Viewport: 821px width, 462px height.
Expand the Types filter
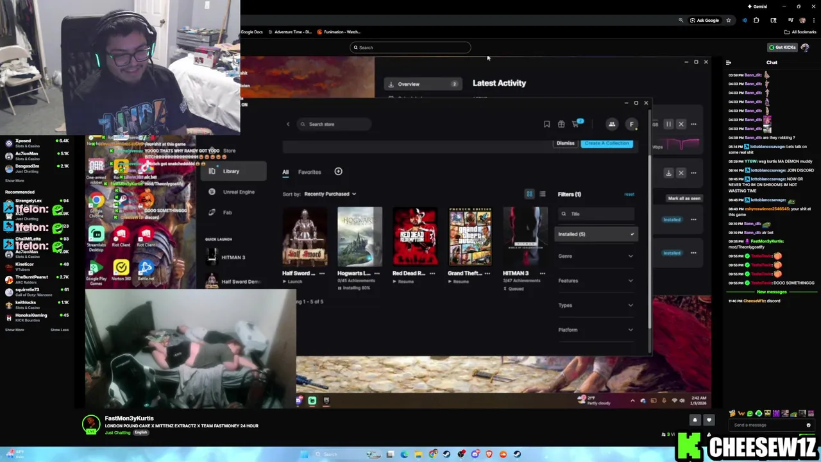pyautogui.click(x=595, y=305)
